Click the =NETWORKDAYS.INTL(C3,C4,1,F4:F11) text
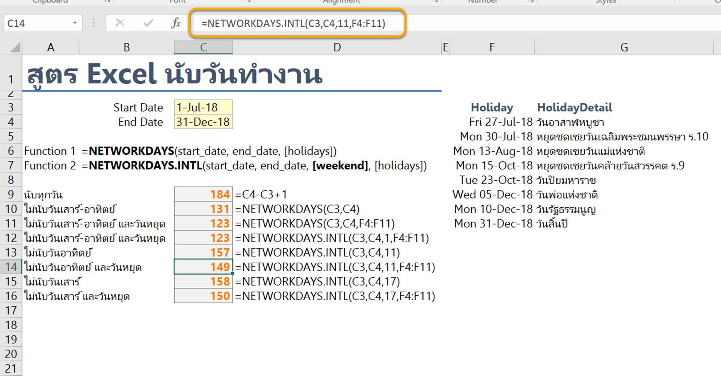The width and height of the screenshot is (721, 376). (x=332, y=238)
